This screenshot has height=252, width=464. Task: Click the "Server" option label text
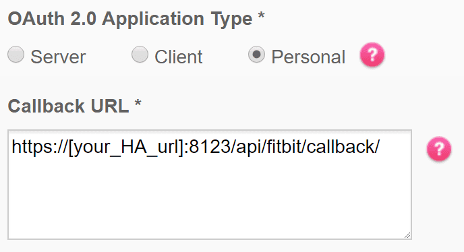[58, 57]
